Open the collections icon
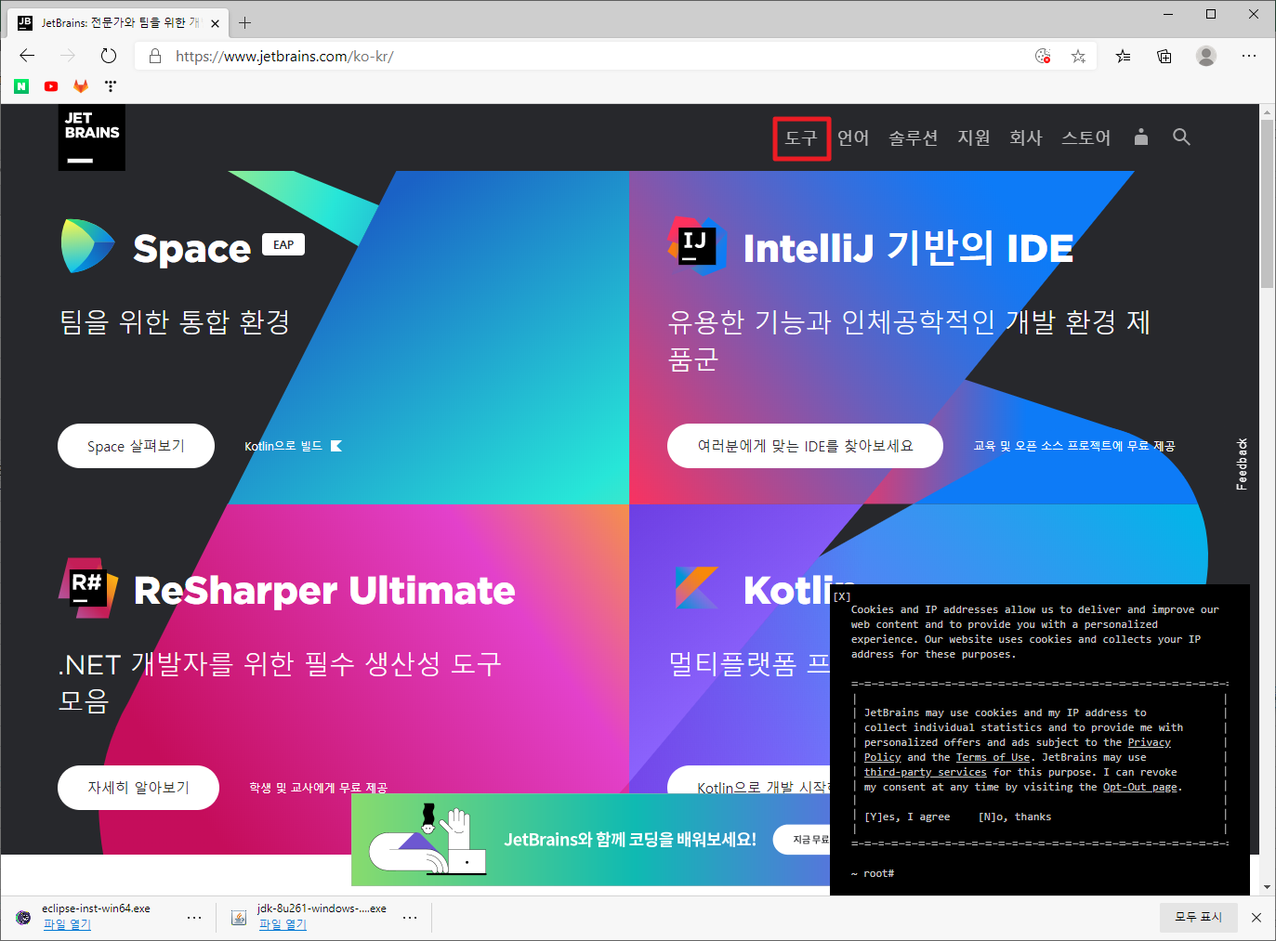Screen dimensions: 1276x941 pyautogui.click(x=1164, y=56)
